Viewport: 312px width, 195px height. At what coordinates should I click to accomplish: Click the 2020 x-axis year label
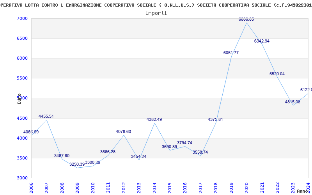[x=247, y=188]
